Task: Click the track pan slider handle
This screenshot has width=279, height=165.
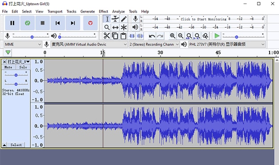Action: point(16,84)
